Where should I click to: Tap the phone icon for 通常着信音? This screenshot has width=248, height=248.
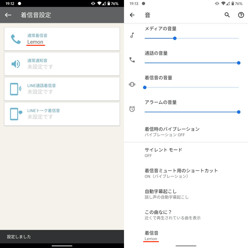[x=15, y=39]
